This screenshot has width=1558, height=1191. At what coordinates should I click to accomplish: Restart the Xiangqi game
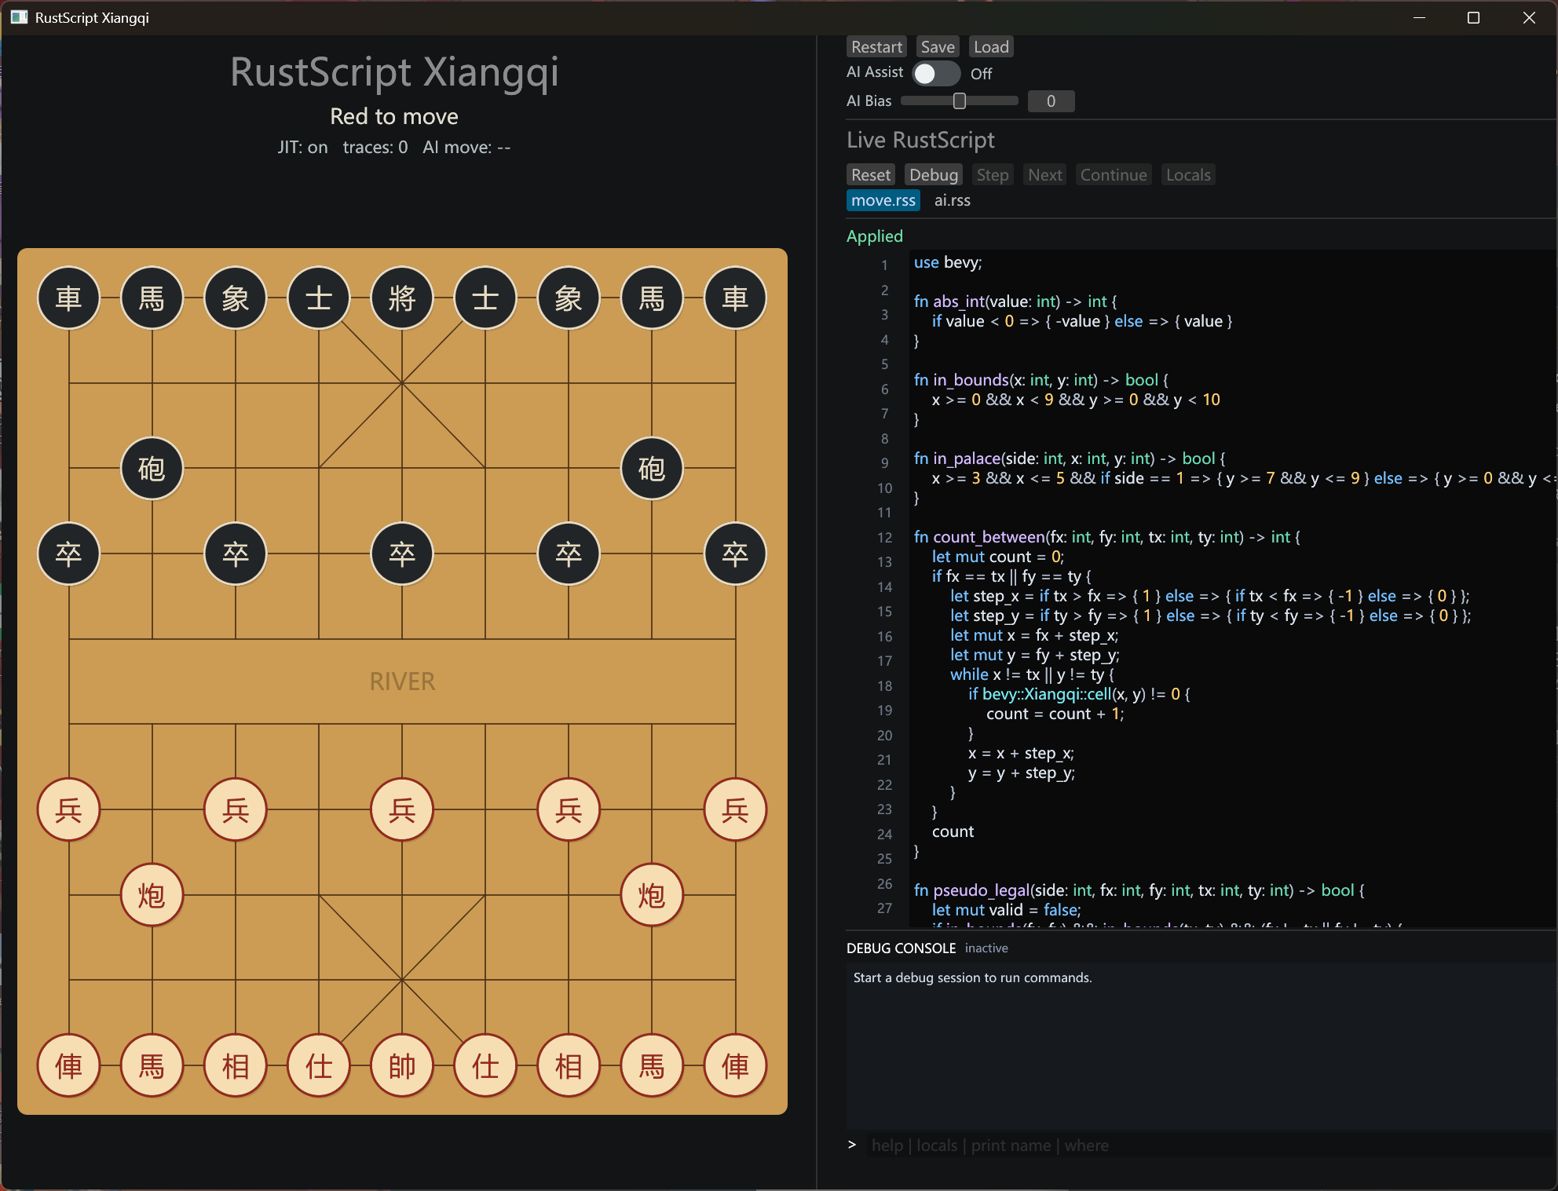coord(876,47)
